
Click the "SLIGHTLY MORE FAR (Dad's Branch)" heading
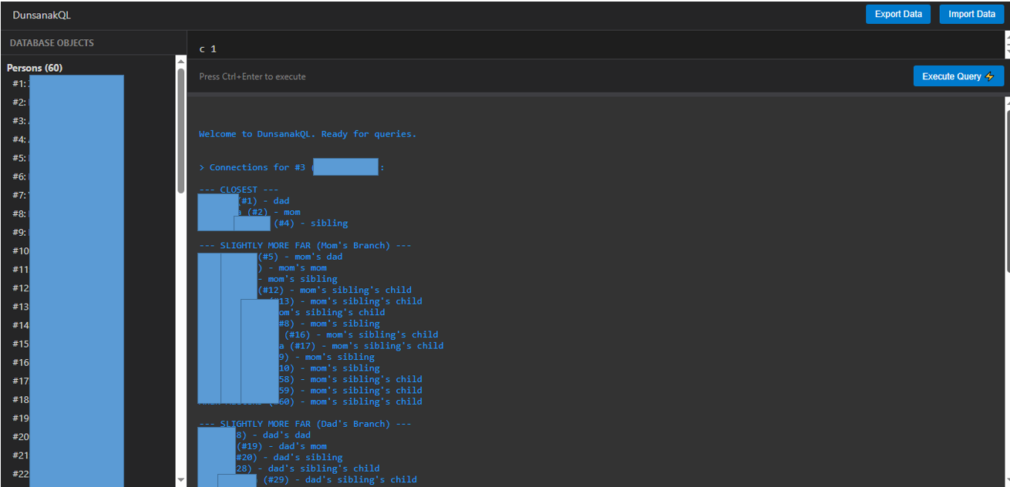[x=305, y=424]
